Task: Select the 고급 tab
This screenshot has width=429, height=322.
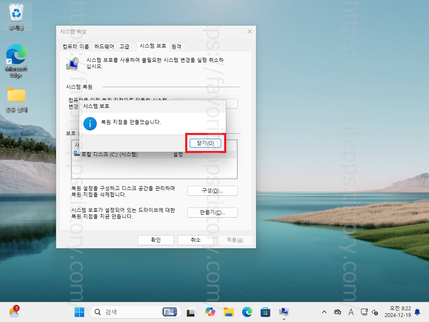Action: pyautogui.click(x=124, y=47)
